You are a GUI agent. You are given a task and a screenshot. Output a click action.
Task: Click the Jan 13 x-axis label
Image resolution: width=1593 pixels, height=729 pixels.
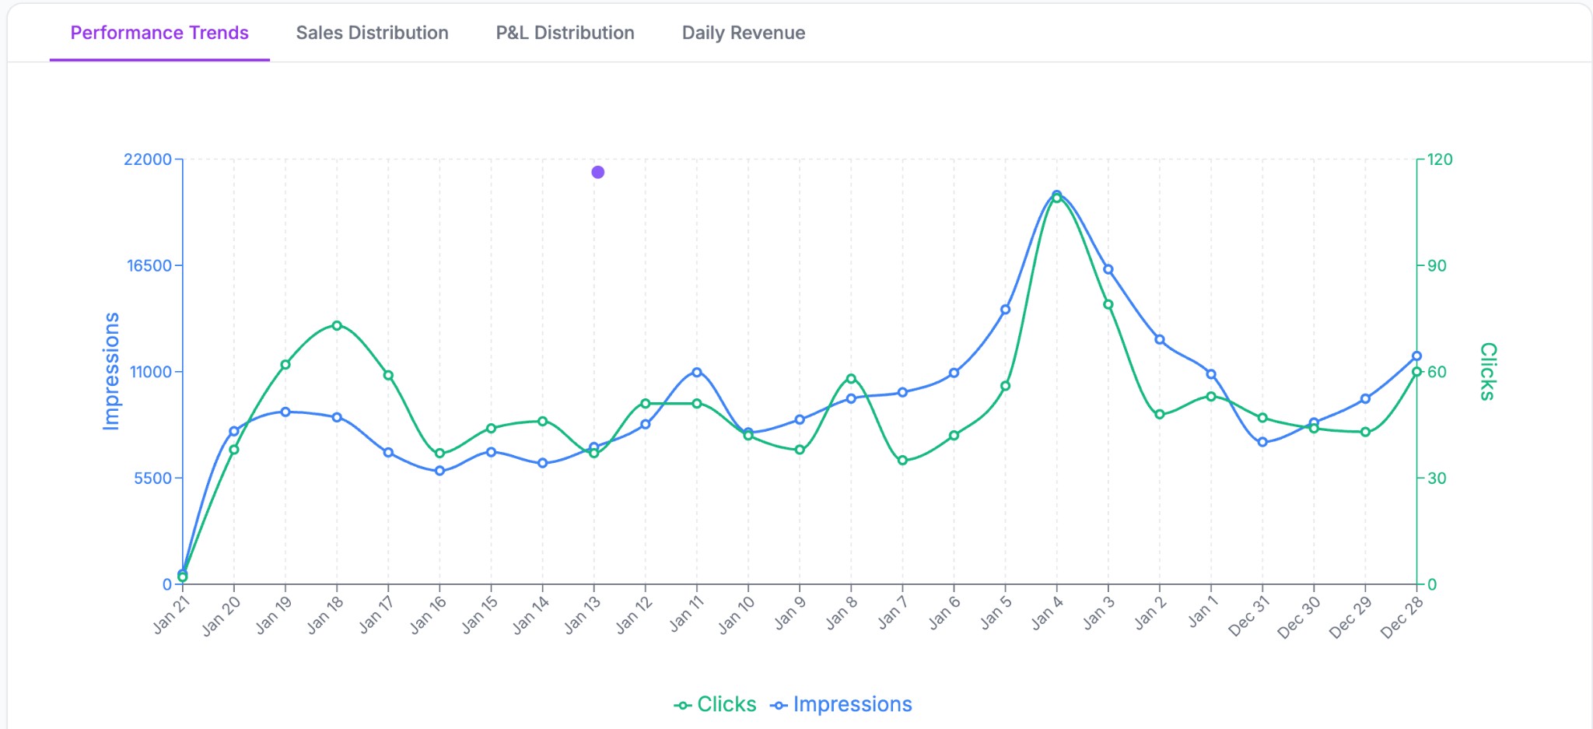coord(583,615)
